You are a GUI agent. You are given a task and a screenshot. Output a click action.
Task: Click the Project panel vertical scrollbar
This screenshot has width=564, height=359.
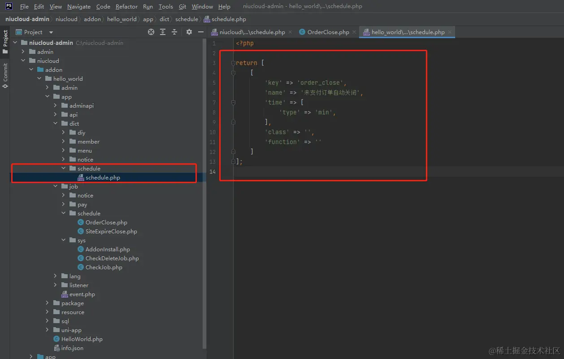204,193
